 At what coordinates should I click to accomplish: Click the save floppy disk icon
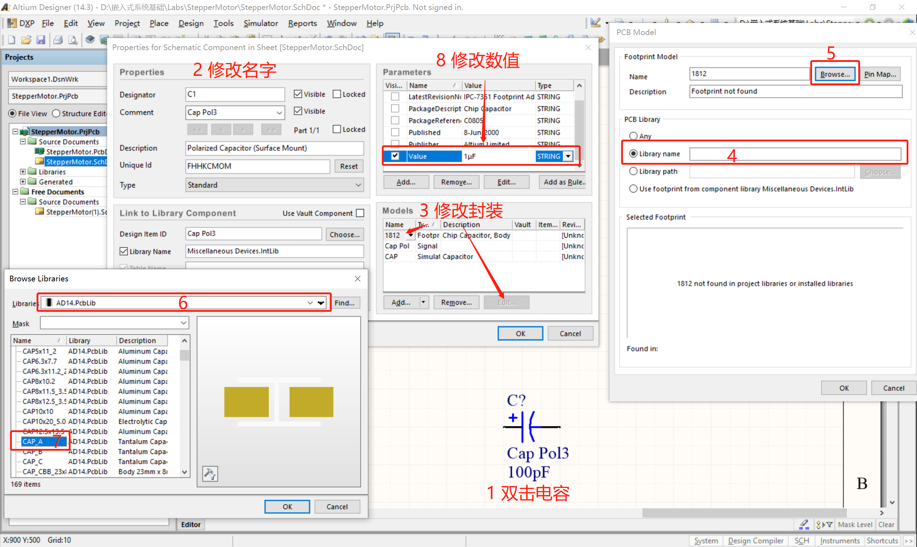pyautogui.click(x=40, y=40)
